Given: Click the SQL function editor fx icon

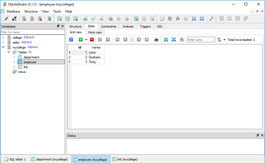Looking at the screenshot, I should [x=178, y=18].
